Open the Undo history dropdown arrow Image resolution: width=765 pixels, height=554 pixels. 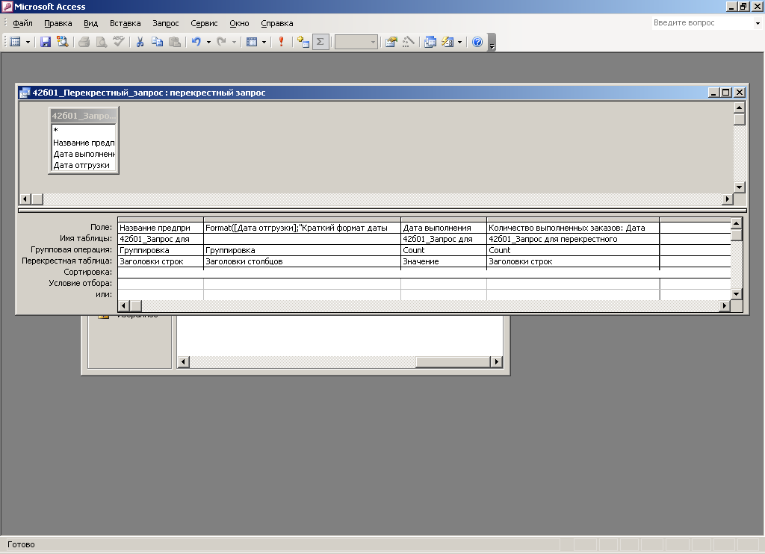pos(208,42)
